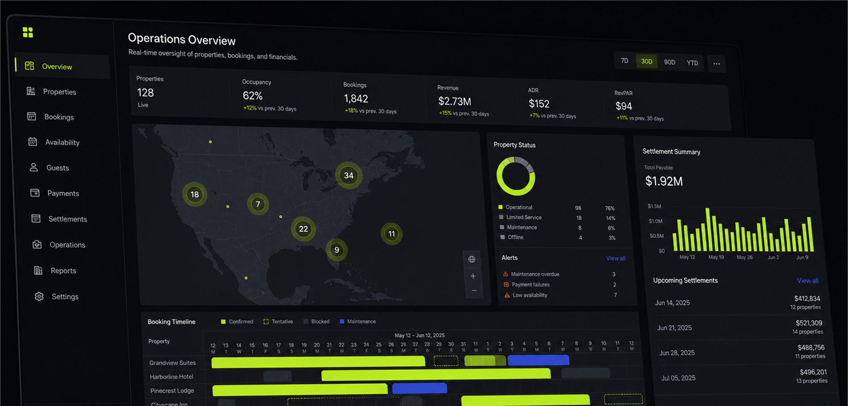Open the Overview sidebar icon
The image size is (848, 406).
pyautogui.click(x=29, y=66)
